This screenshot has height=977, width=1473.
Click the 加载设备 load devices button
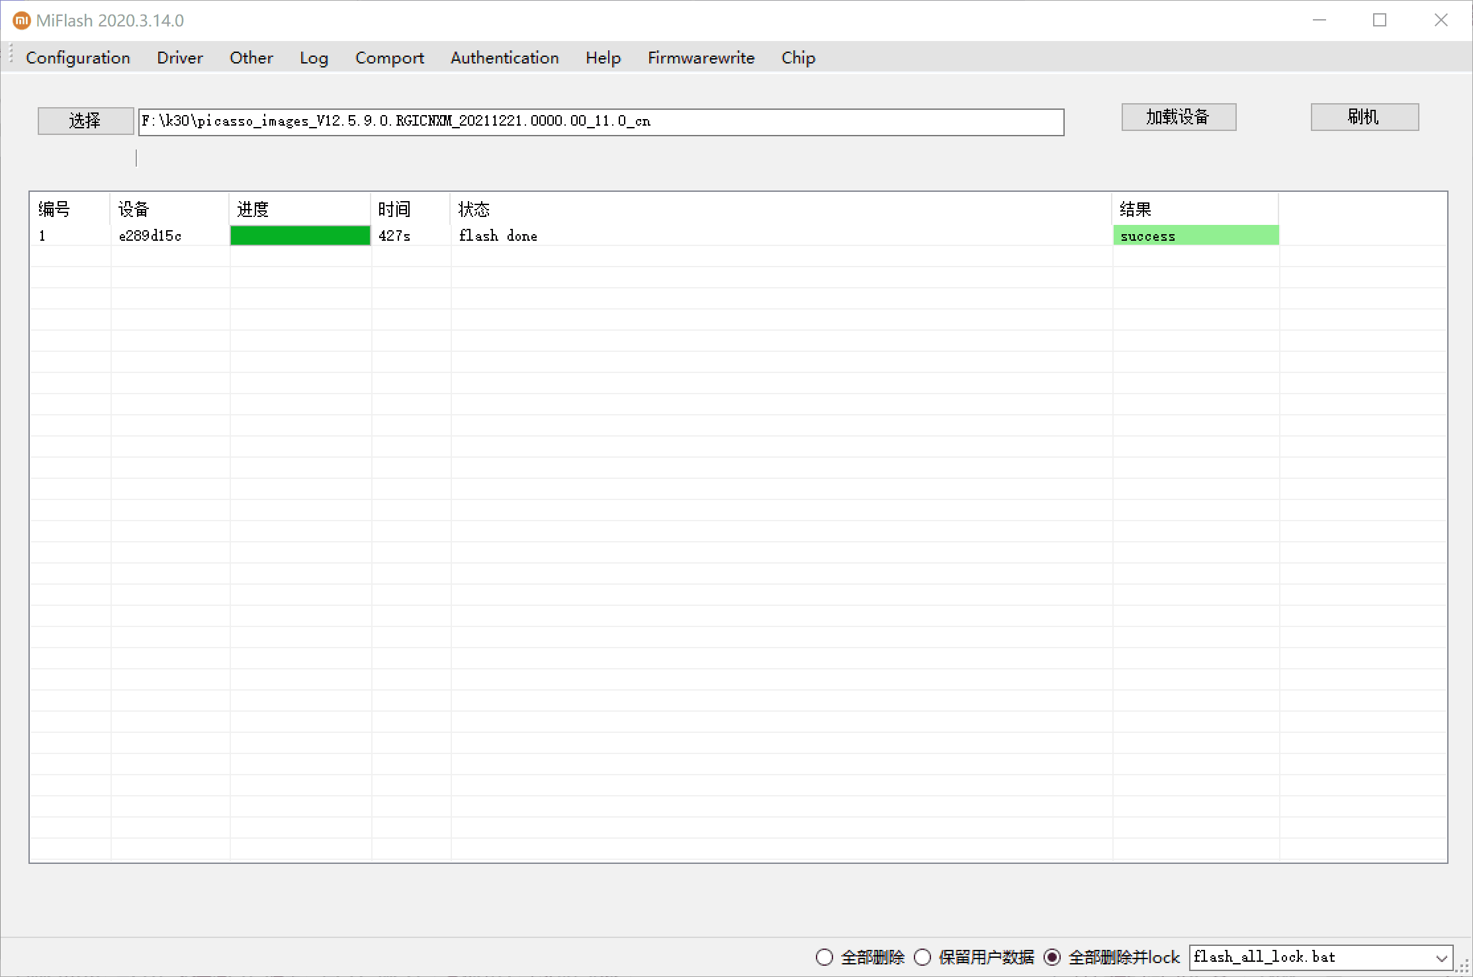coord(1179,117)
